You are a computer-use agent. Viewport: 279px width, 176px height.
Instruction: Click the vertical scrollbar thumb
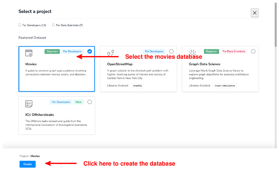tap(276, 25)
